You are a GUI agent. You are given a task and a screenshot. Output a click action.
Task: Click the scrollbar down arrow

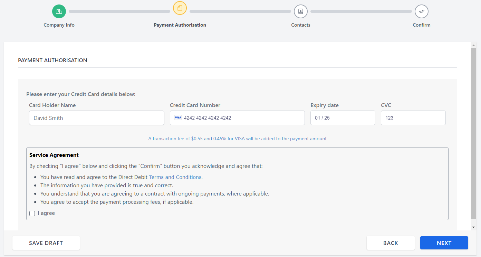point(473,227)
